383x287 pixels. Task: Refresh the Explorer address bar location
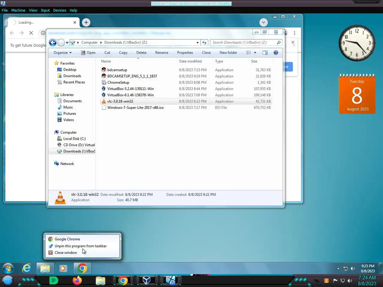coord(204,42)
